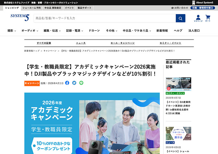This screenshot has width=218, height=154.
Task: Expand the オーディオ category dropdown
Action: click(30, 30)
